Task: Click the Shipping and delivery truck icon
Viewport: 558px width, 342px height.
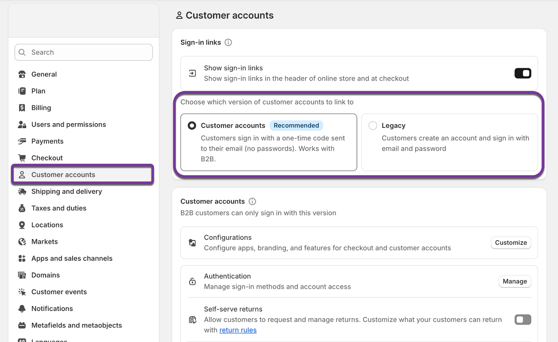Action: point(22,191)
